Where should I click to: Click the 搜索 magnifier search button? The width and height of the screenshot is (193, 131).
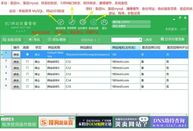coord(147,40)
